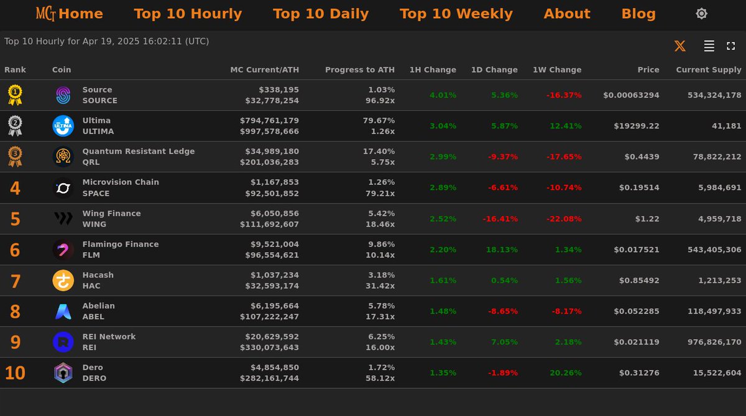Screen dimensions: 746x416
Task: Sort by 1W Change column header
Action: coord(557,70)
